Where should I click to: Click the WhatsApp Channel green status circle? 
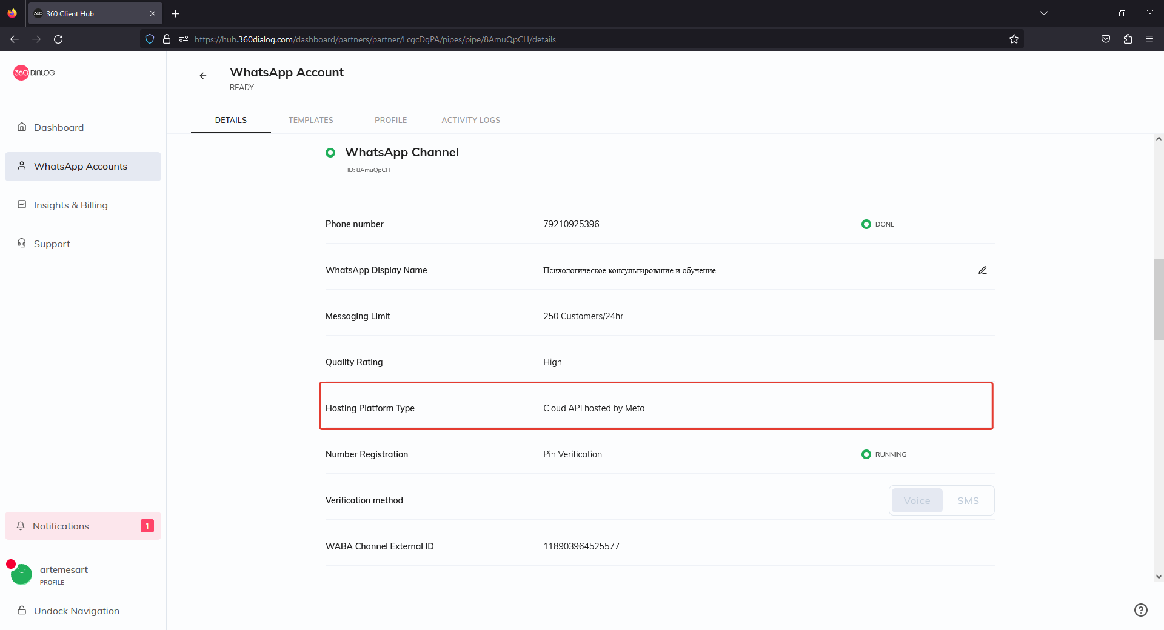point(330,153)
